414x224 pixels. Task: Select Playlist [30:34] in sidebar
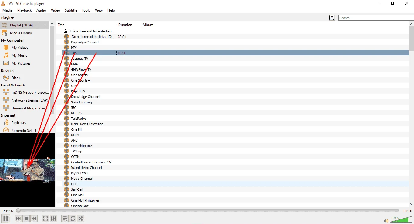coord(25,25)
